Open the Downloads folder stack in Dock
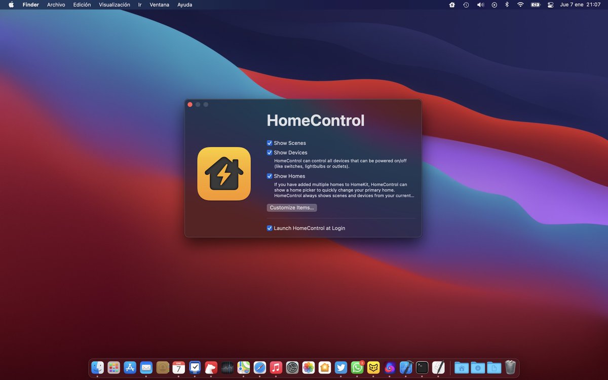The height and width of the screenshot is (380, 608). (x=478, y=367)
